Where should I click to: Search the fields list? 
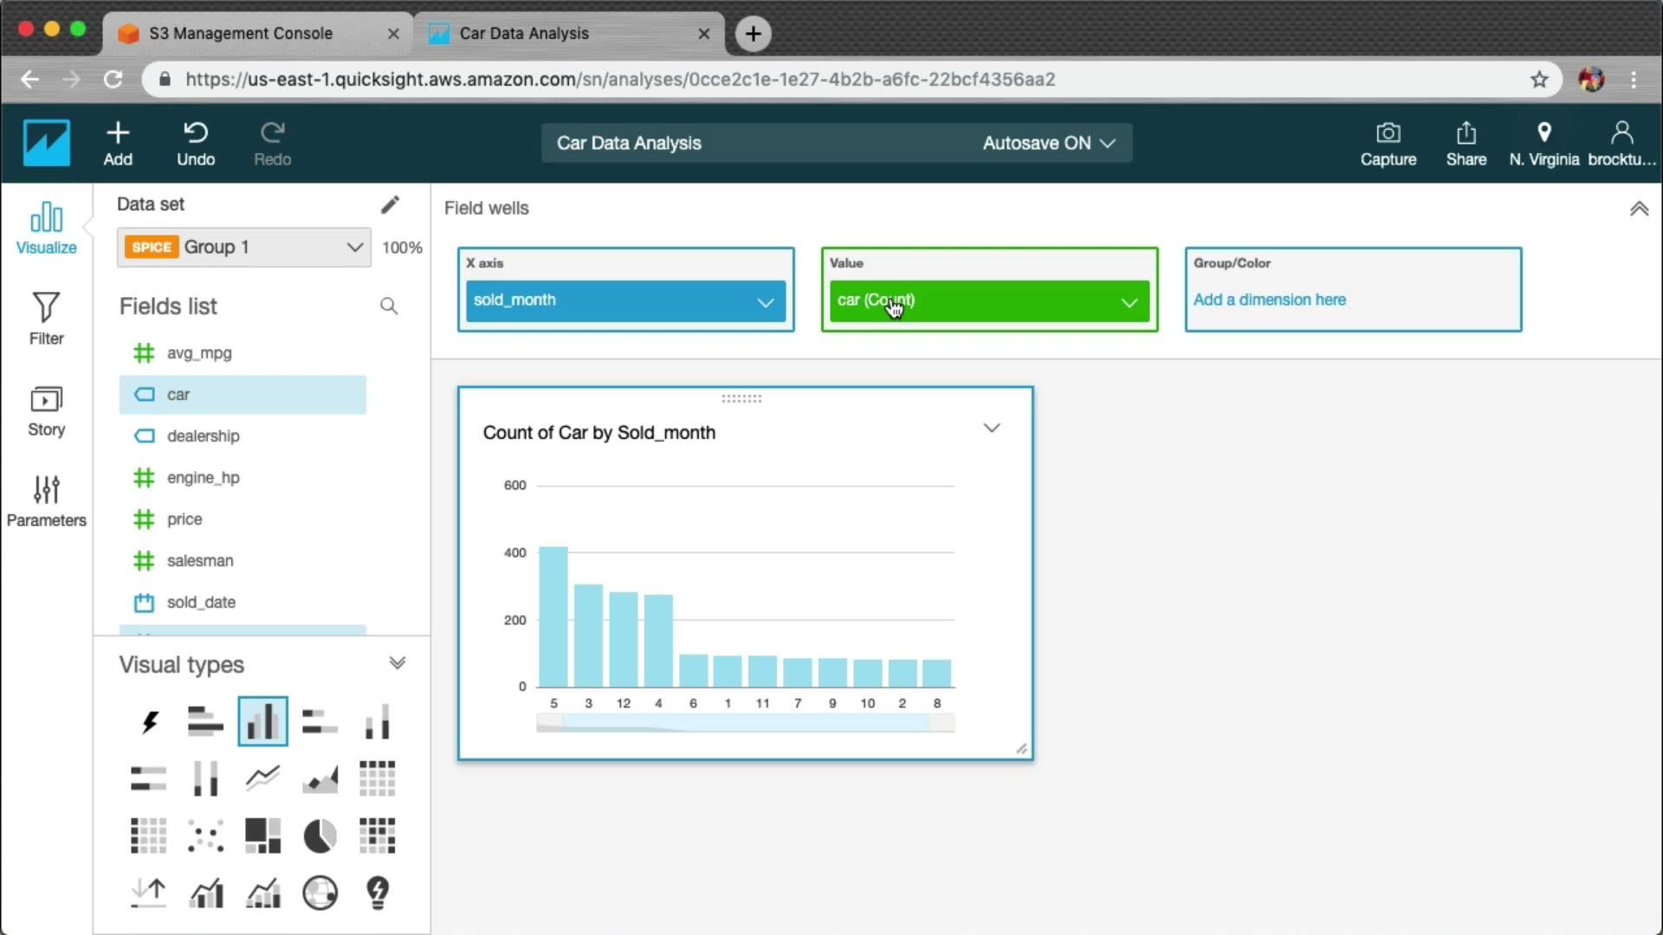[389, 306]
